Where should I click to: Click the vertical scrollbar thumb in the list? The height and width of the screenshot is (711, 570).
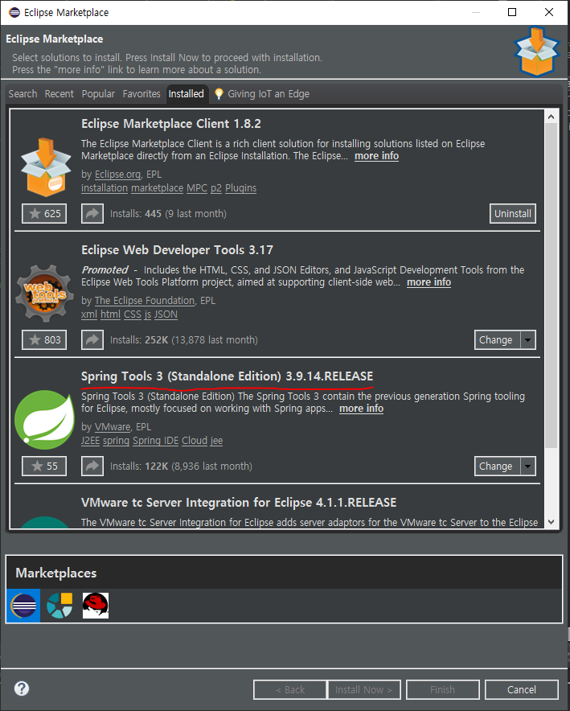point(551,286)
